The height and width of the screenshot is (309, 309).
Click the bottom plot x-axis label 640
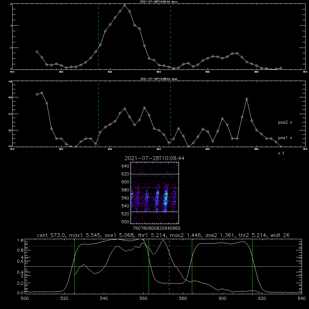(302, 298)
